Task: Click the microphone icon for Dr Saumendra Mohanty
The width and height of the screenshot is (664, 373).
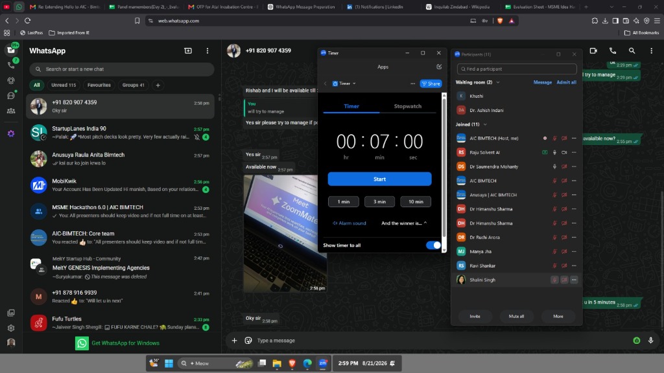Action: (x=554, y=166)
